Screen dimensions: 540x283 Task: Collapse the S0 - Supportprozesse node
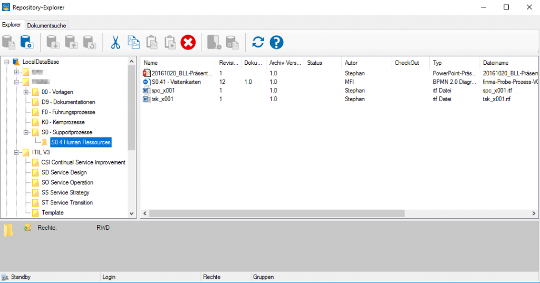[x=26, y=132]
